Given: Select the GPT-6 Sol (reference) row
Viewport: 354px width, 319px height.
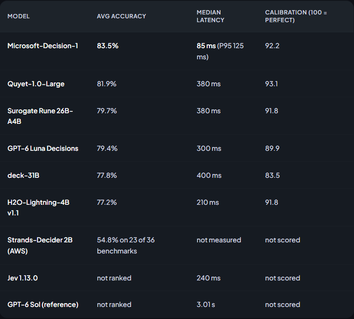Looking at the screenshot, I should pos(177,305).
